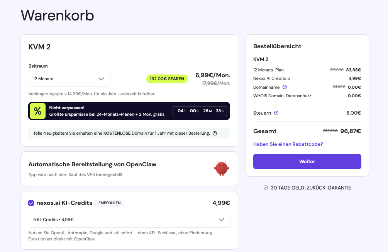
Task: Click the Weiter button
Action: click(307, 161)
